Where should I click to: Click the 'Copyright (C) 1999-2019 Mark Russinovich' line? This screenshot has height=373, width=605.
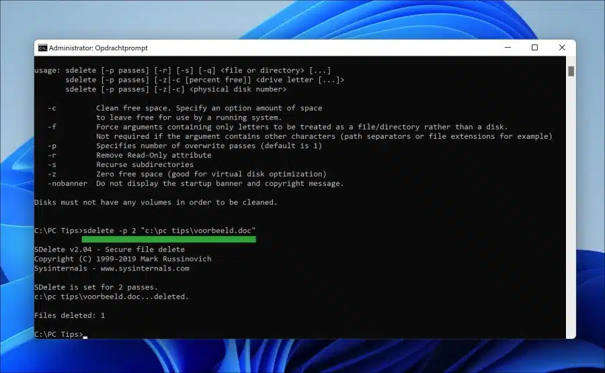[123, 259]
